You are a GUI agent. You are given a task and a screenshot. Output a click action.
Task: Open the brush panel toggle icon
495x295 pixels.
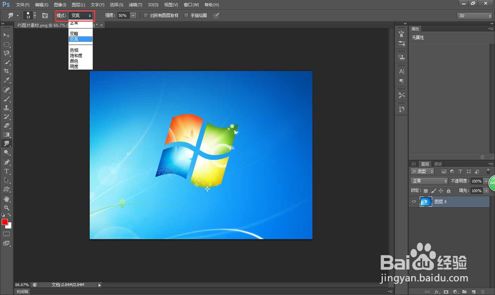[x=45, y=15]
